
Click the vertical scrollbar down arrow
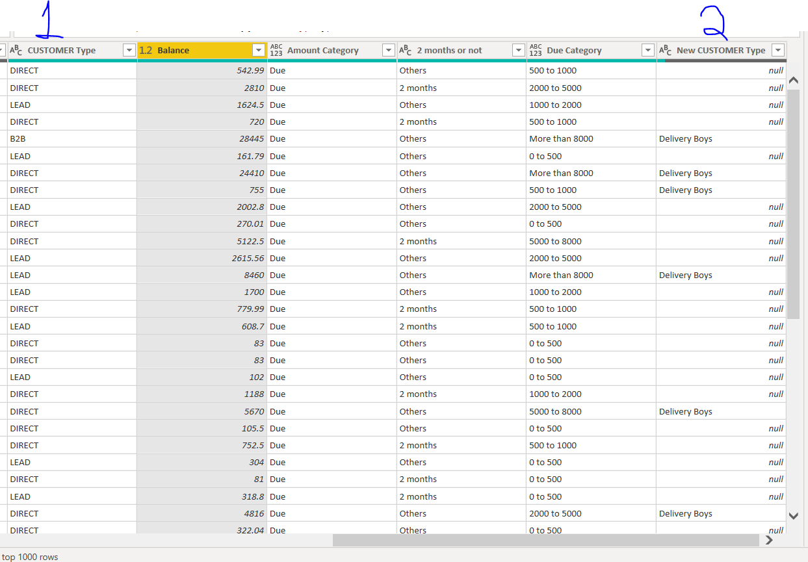[x=793, y=515]
